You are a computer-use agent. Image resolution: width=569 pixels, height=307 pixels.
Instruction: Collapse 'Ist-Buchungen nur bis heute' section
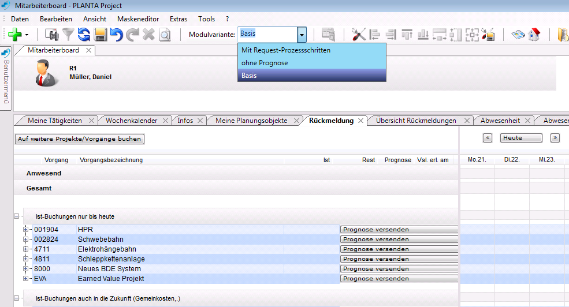tap(17, 216)
